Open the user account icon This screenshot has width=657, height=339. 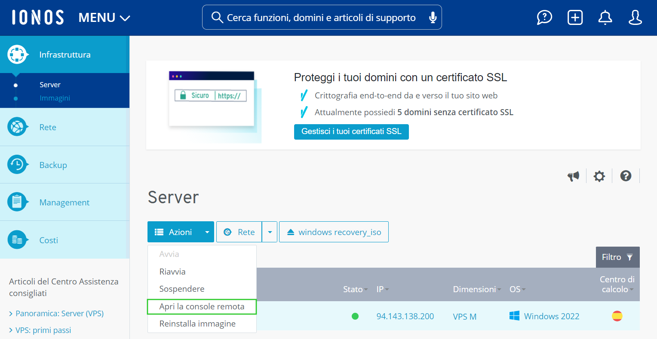[x=635, y=17]
